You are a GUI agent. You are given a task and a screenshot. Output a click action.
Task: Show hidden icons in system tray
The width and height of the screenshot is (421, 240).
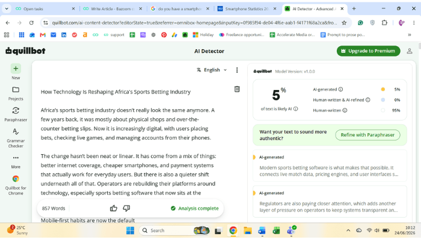[x=348, y=230]
